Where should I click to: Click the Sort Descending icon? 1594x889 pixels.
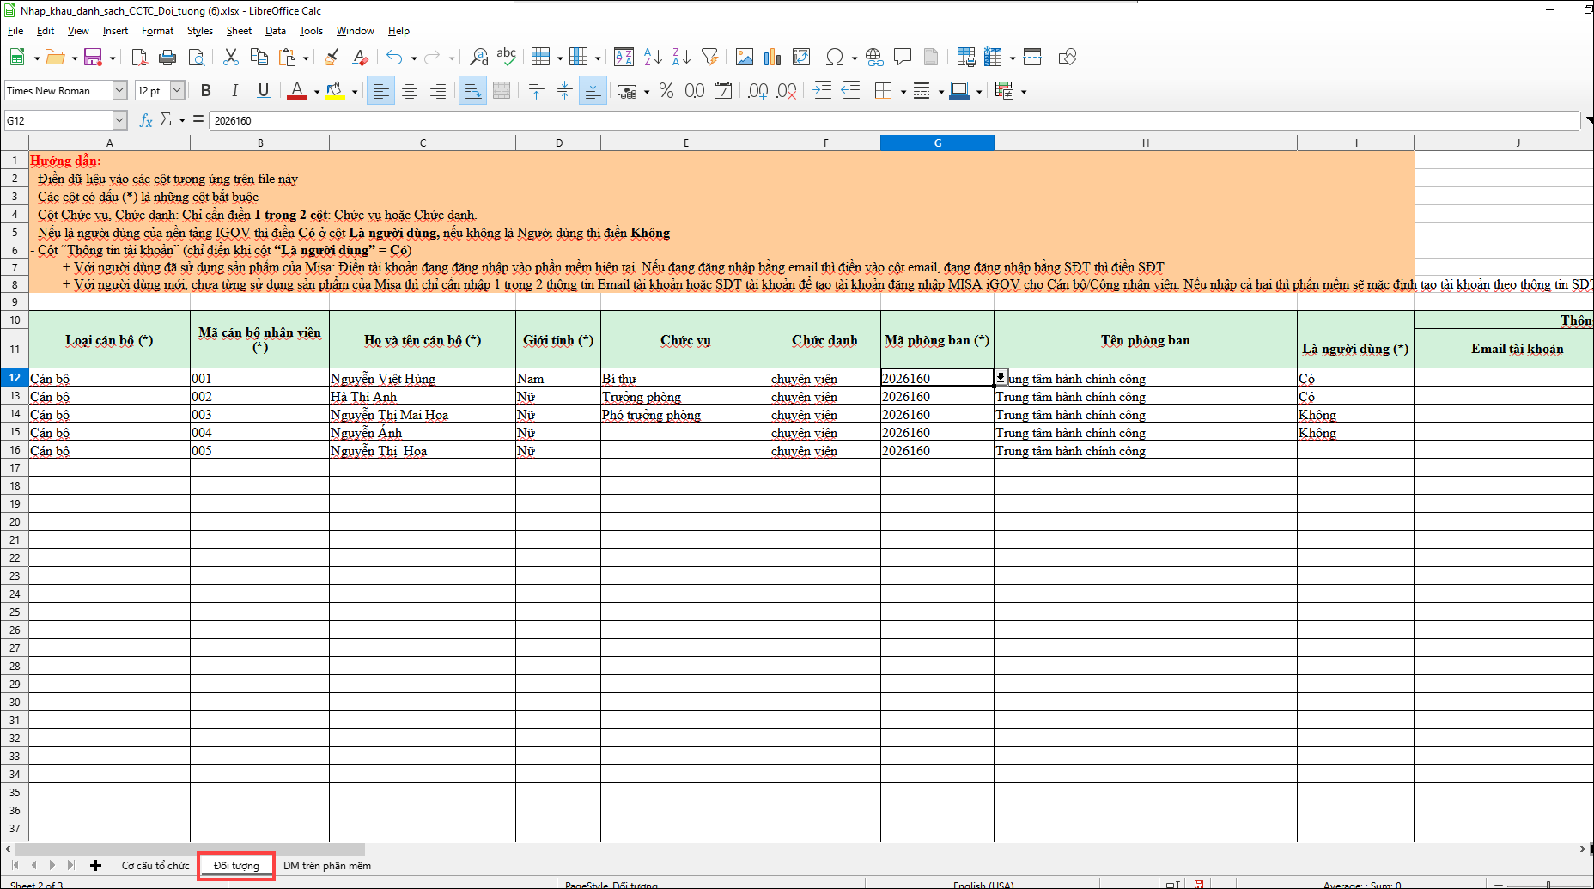point(681,58)
